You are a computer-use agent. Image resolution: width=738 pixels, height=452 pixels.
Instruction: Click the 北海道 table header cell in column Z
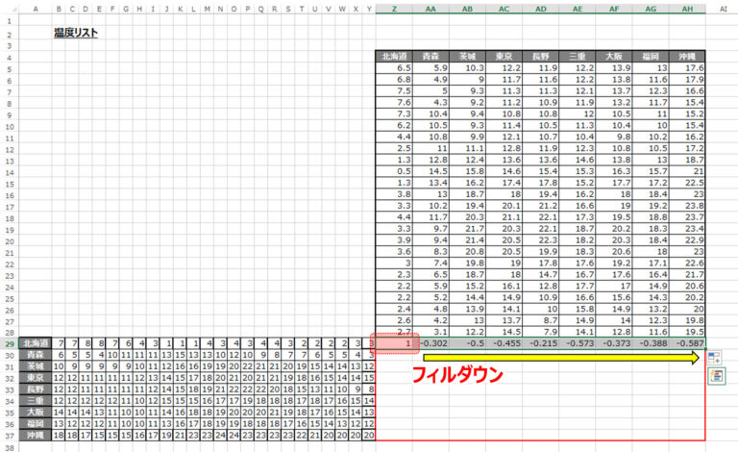tap(394, 56)
